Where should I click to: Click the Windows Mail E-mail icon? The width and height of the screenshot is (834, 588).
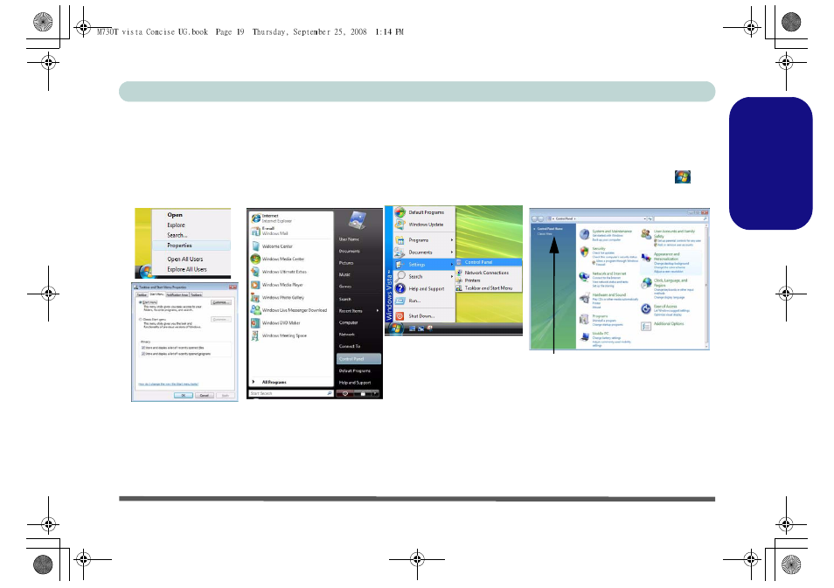pyautogui.click(x=256, y=232)
